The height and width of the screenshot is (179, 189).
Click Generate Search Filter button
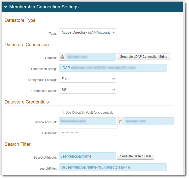click(x=135, y=157)
